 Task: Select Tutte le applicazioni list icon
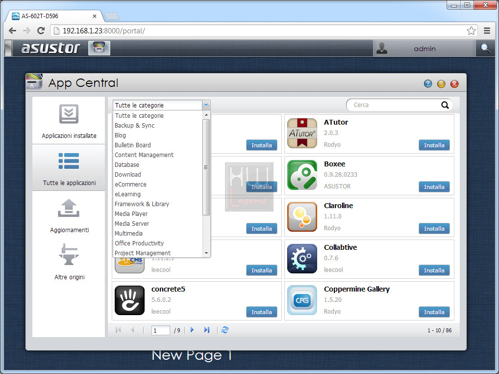(69, 161)
